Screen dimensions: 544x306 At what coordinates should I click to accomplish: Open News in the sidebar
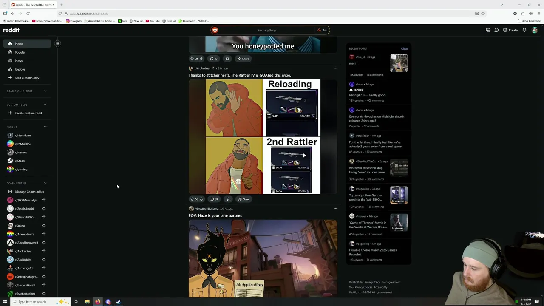(x=27, y=61)
